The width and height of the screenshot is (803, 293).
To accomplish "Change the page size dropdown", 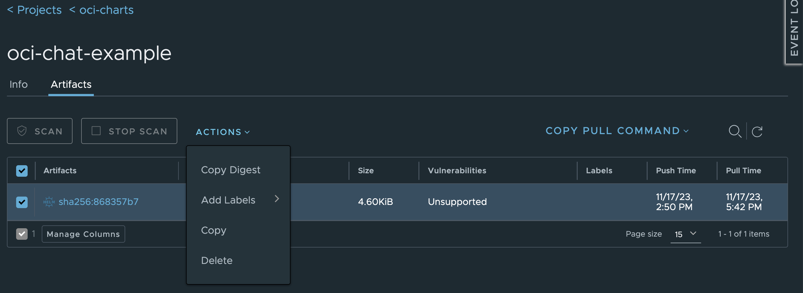I will point(685,234).
